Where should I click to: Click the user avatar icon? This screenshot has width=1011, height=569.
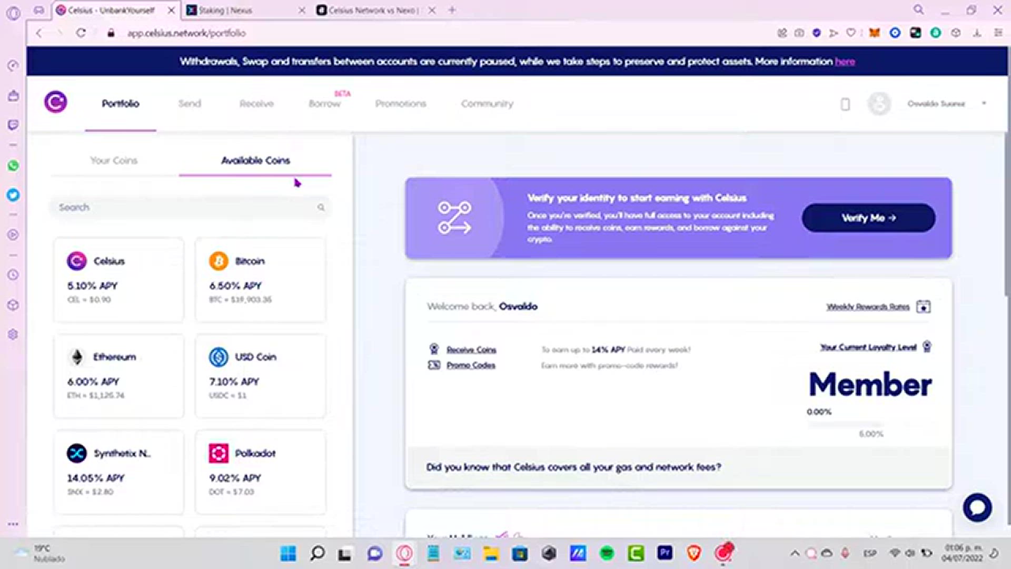point(879,104)
